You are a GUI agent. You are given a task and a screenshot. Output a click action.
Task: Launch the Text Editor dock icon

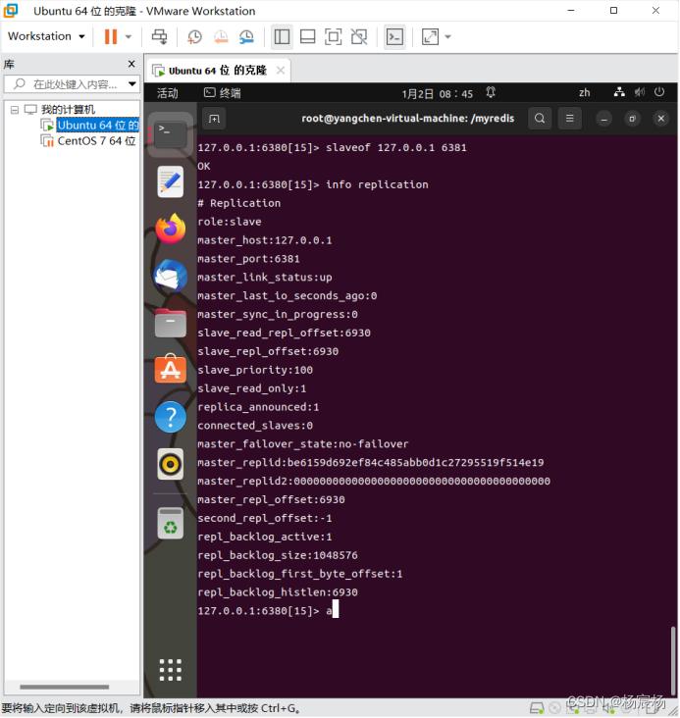tap(170, 181)
